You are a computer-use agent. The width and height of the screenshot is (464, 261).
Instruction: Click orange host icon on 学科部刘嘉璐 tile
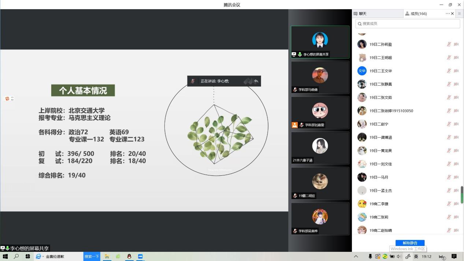click(x=295, y=125)
